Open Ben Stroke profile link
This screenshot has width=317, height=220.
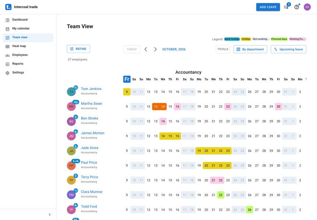coord(90,118)
